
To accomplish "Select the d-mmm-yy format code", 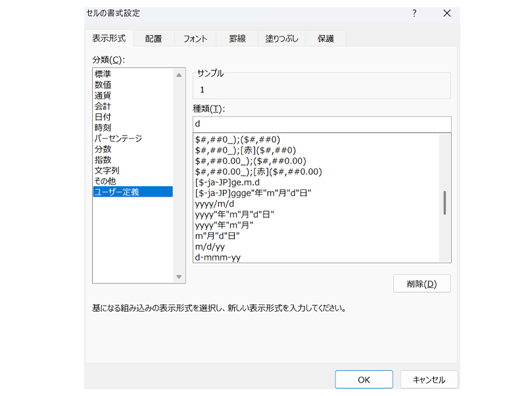I will [218, 257].
